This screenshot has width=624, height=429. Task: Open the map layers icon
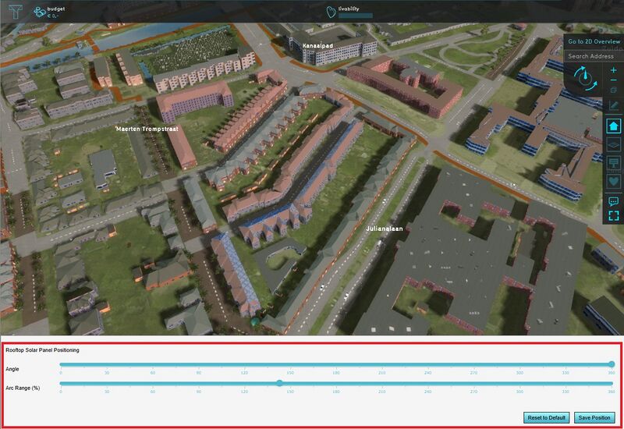613,144
